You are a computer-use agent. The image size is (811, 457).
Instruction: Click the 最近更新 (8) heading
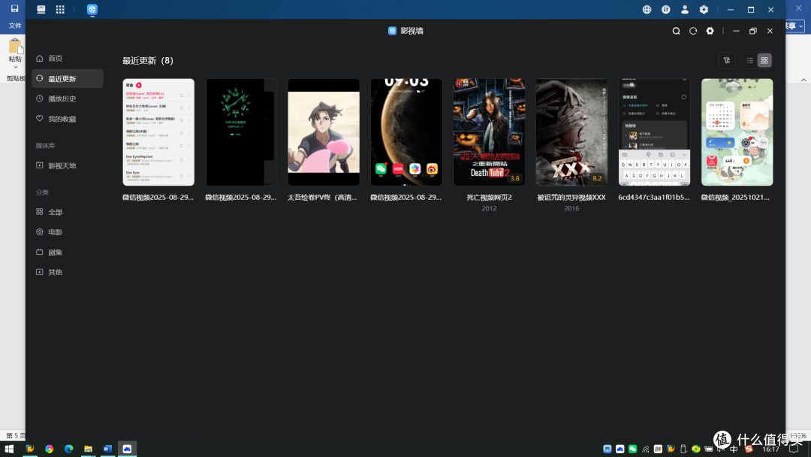pyautogui.click(x=148, y=61)
